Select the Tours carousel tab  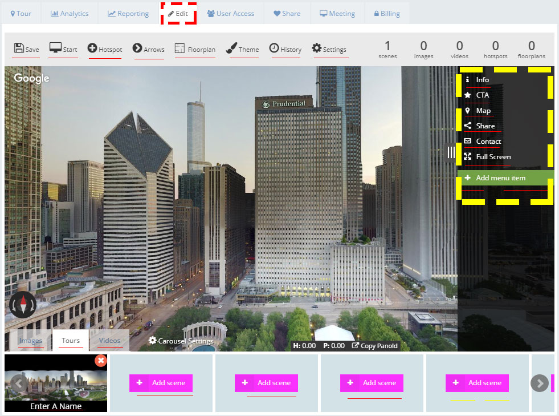tap(71, 340)
